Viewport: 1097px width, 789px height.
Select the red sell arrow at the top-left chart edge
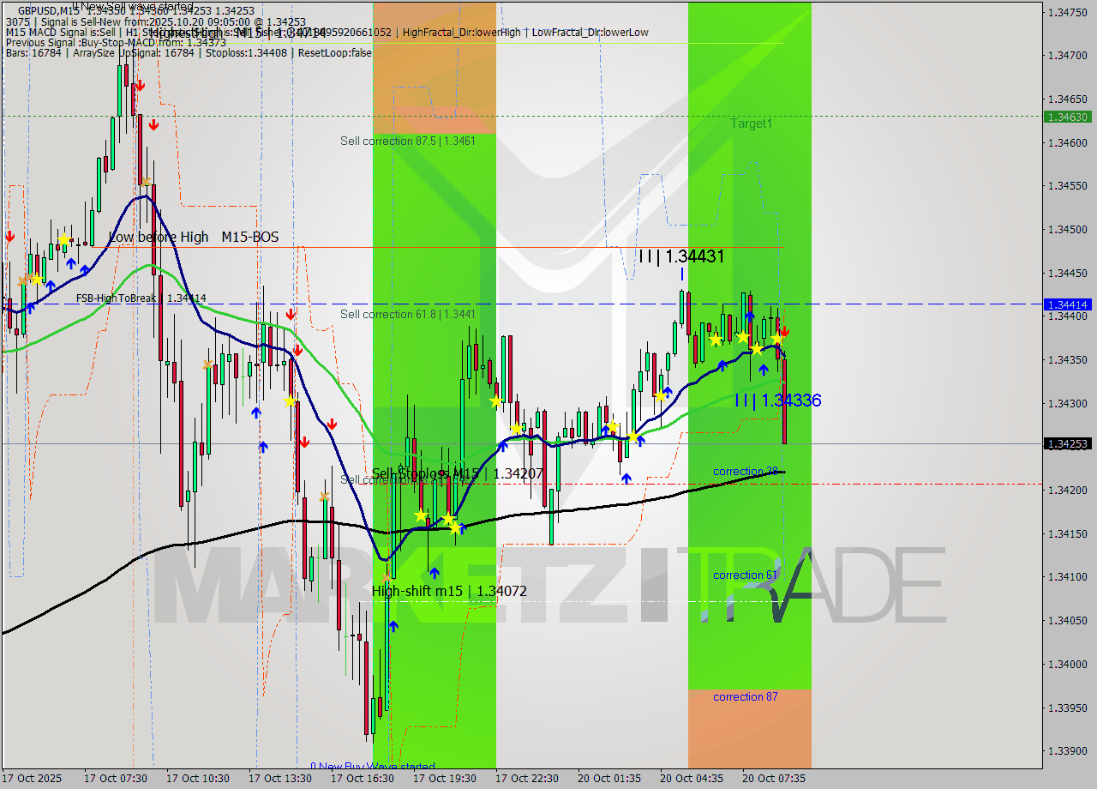(10, 236)
